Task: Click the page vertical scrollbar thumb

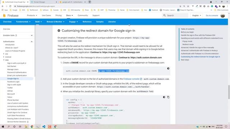Action: tap(229, 92)
